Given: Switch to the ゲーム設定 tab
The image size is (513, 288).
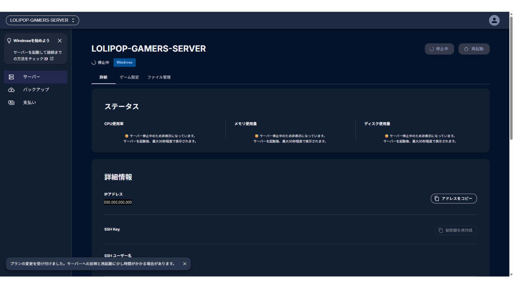Looking at the screenshot, I should 129,77.
